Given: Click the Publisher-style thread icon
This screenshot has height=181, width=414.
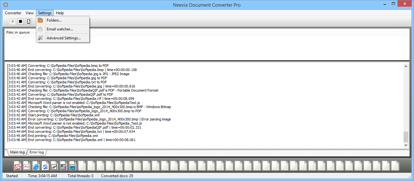Looking at the screenshot, I should click(x=63, y=166).
